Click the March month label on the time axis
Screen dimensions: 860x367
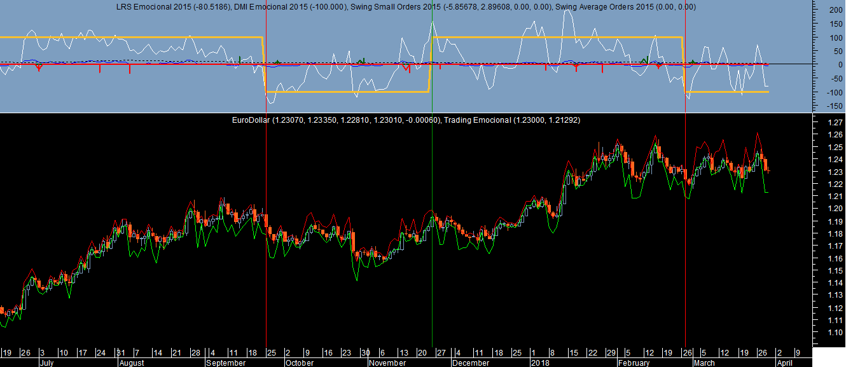(704, 363)
